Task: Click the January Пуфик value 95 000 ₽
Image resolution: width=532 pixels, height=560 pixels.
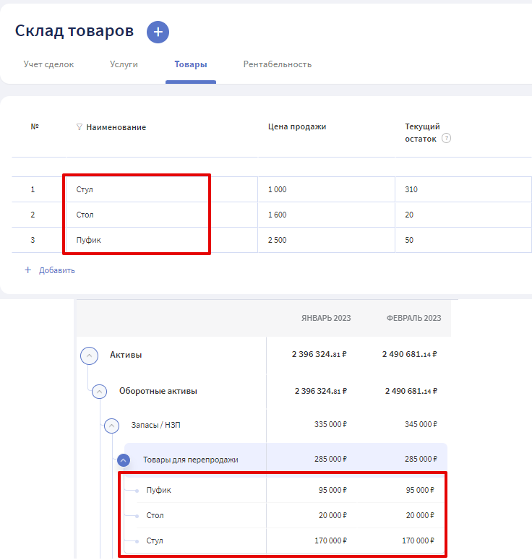Action: [x=332, y=490]
